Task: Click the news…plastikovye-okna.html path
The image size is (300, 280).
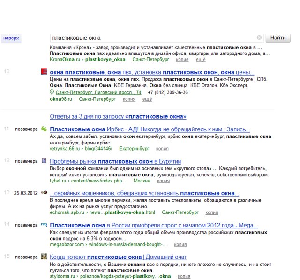Action: pos(122,212)
